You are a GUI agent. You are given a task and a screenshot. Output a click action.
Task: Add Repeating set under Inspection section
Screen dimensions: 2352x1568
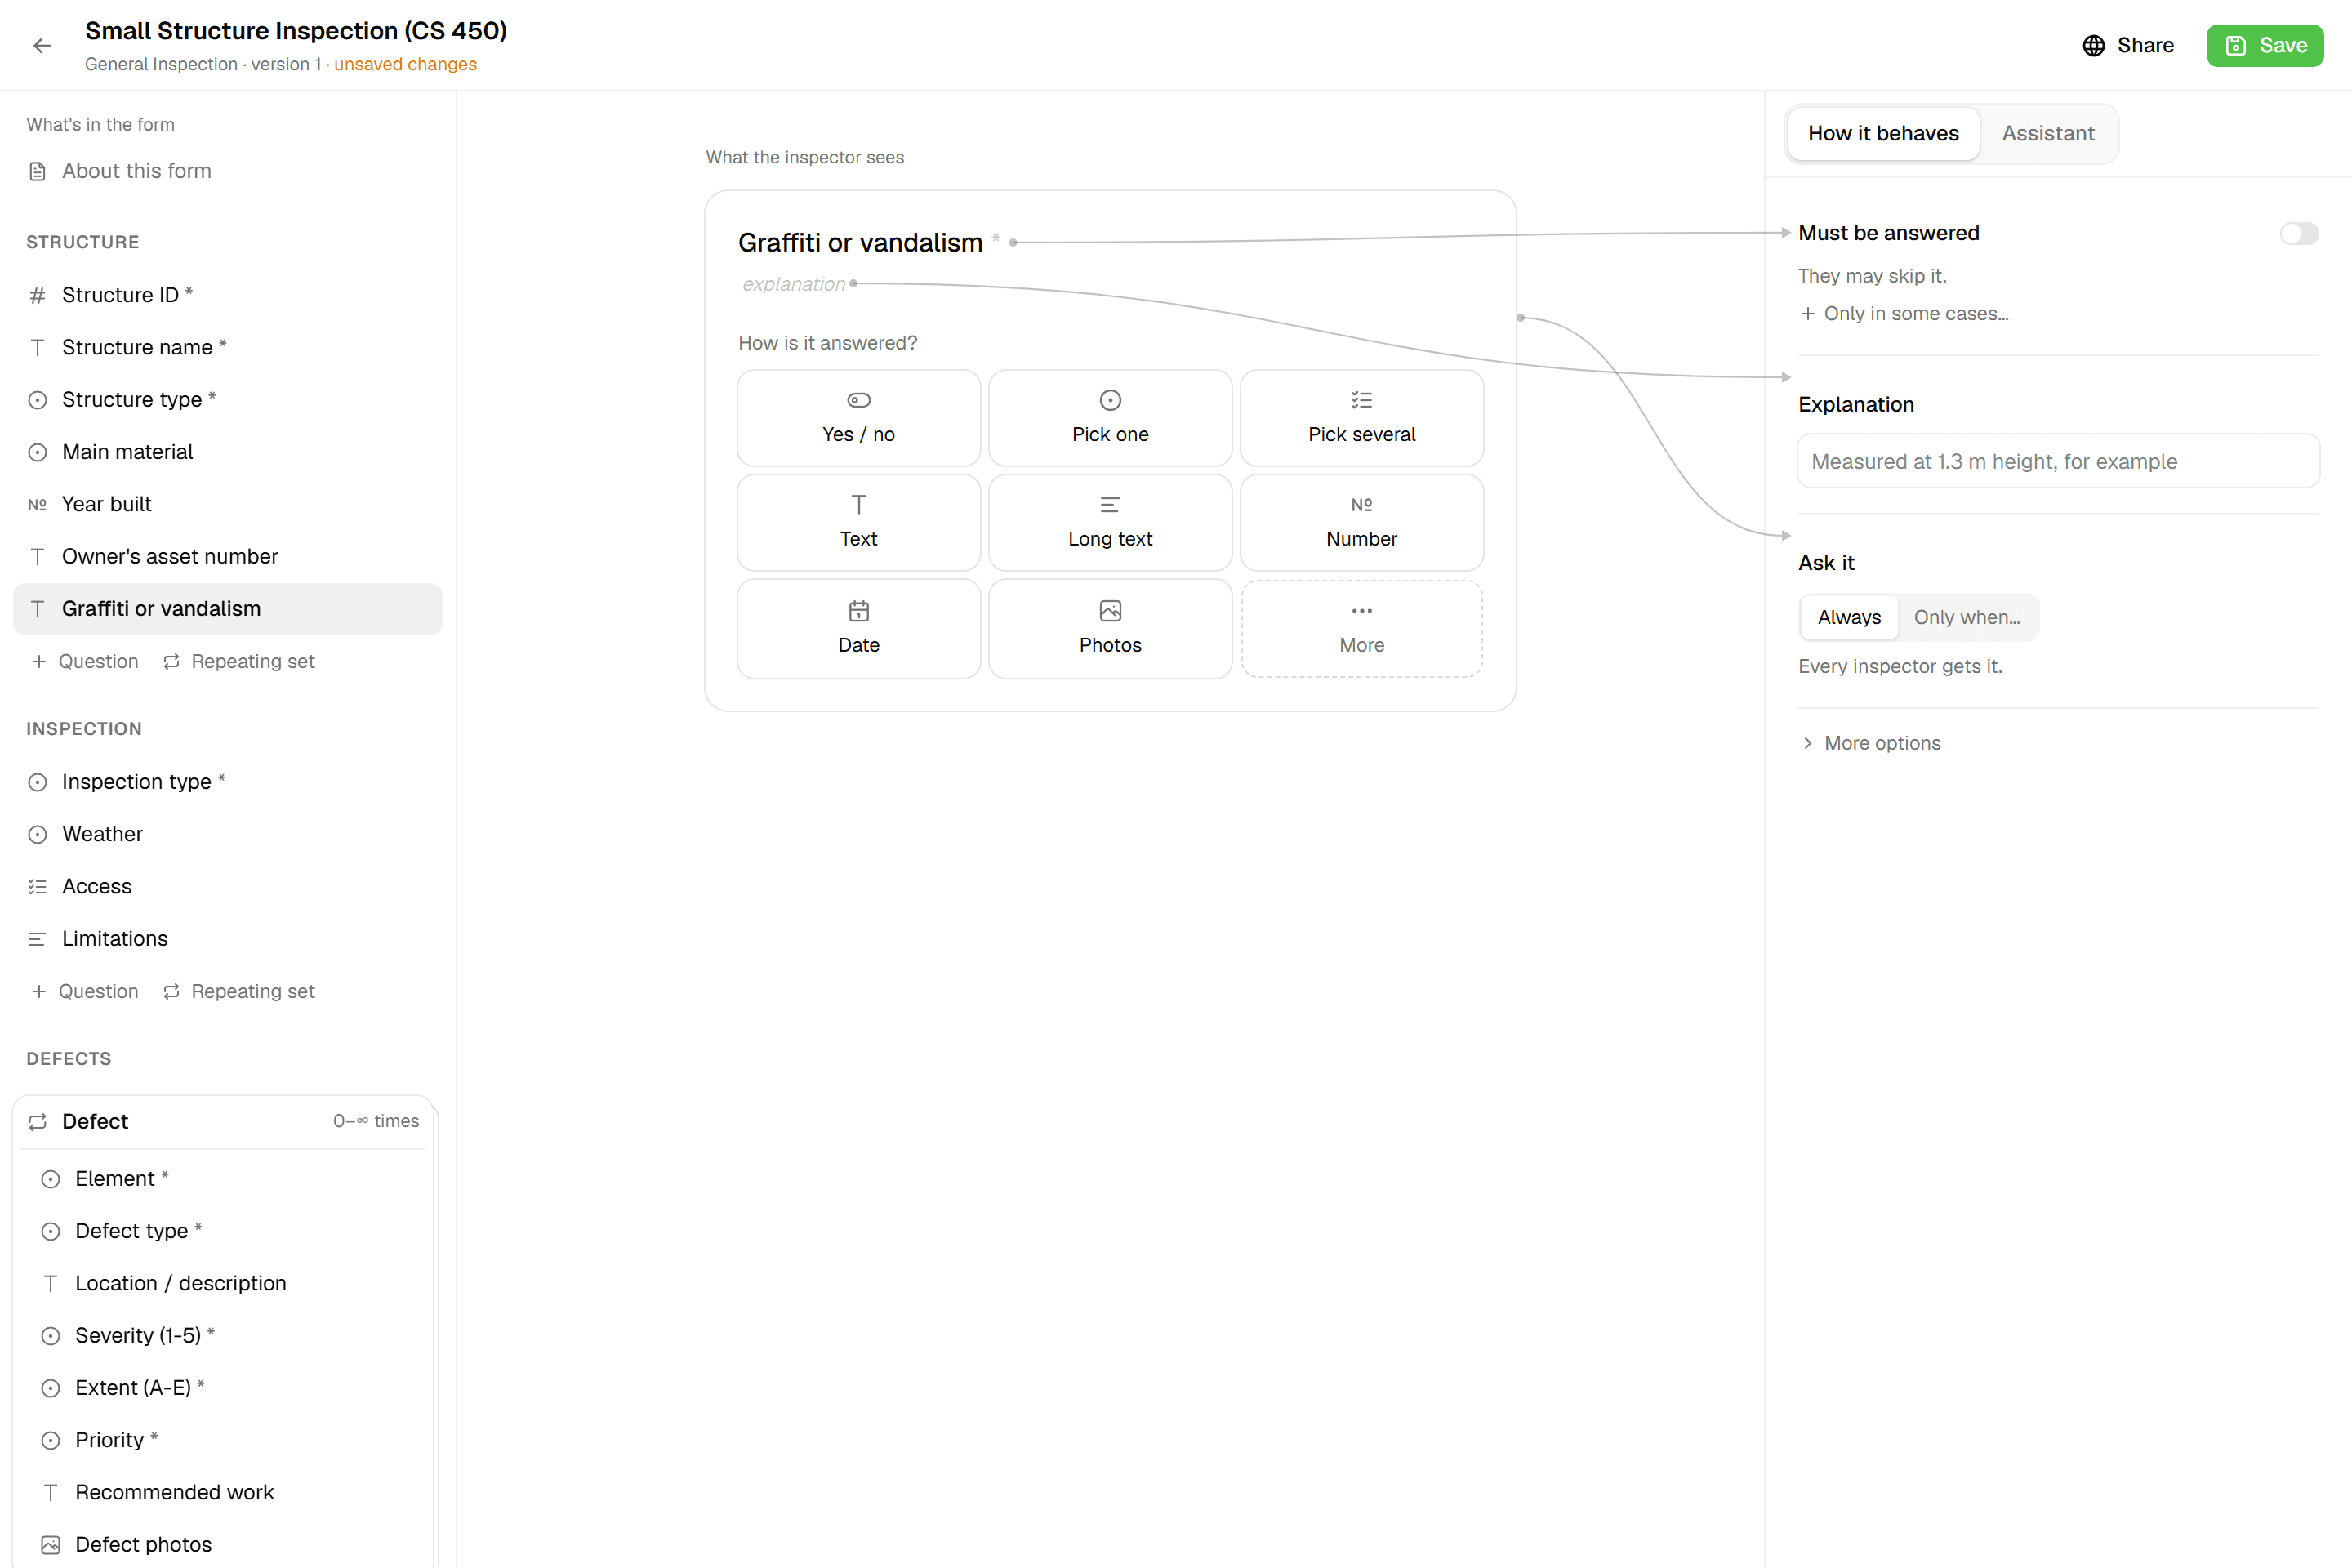click(x=239, y=991)
